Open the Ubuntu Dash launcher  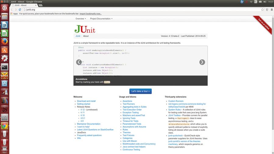[x=5, y=8]
